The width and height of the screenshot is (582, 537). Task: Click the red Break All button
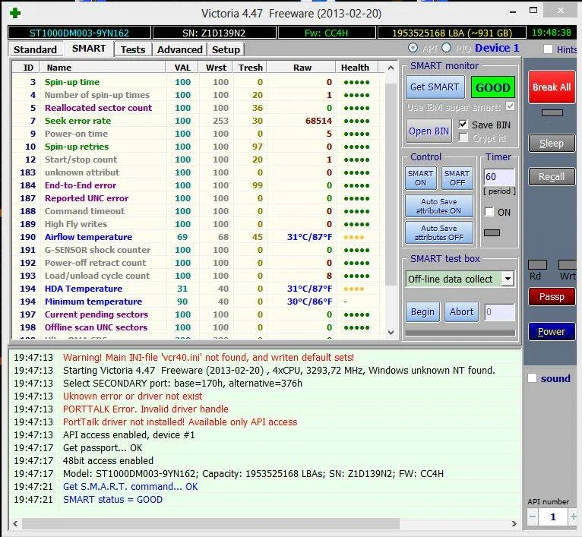click(551, 87)
